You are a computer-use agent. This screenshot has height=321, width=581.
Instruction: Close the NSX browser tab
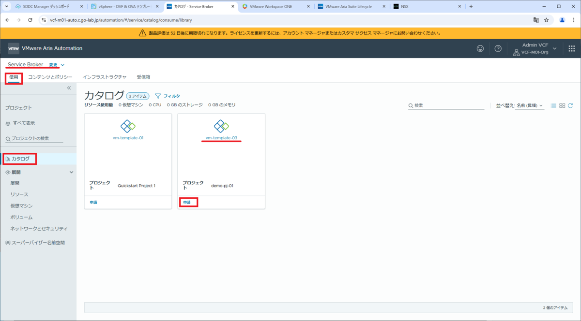tap(459, 7)
